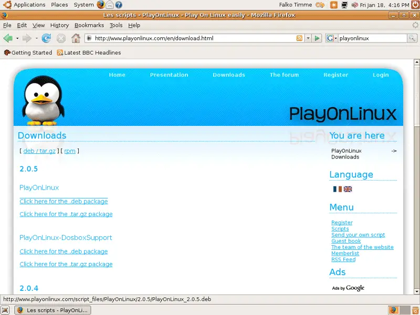Click the update notifier star icon
420x315 pixels.
point(334,5)
